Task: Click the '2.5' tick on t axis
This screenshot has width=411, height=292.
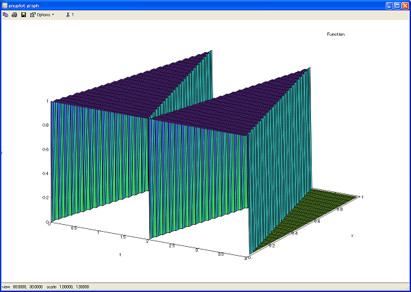Action: pos(172,245)
